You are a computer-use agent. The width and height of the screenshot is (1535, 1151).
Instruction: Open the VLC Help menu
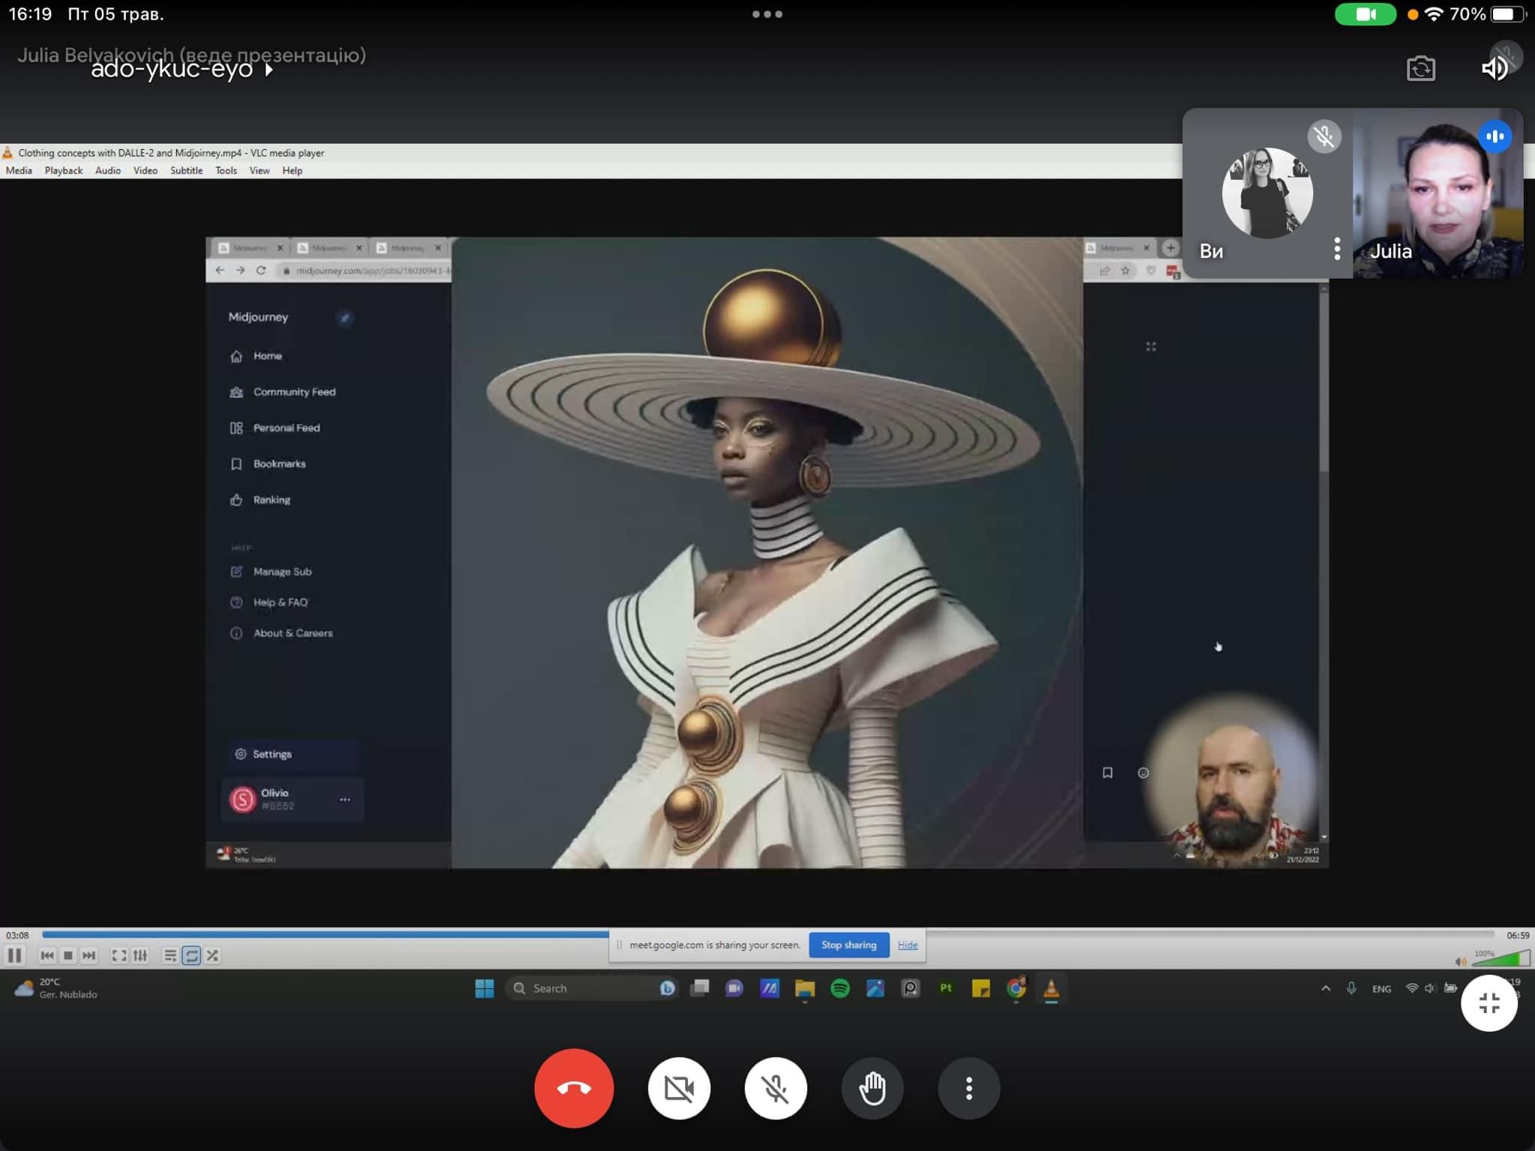pyautogui.click(x=292, y=170)
